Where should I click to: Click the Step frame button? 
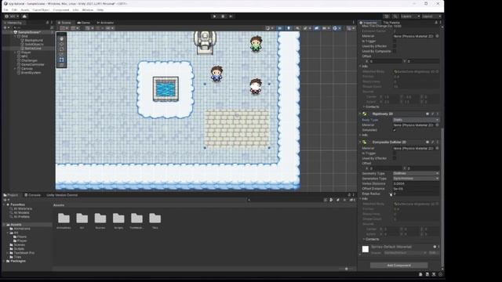231,16
